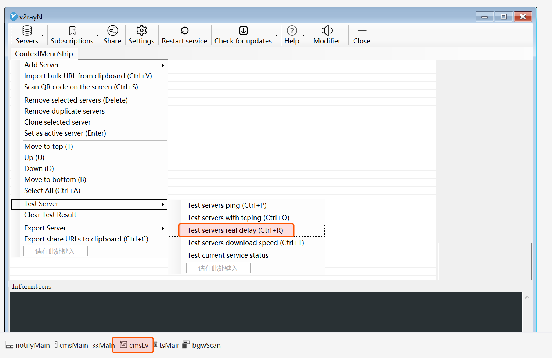Click the Restart service icon

184,31
